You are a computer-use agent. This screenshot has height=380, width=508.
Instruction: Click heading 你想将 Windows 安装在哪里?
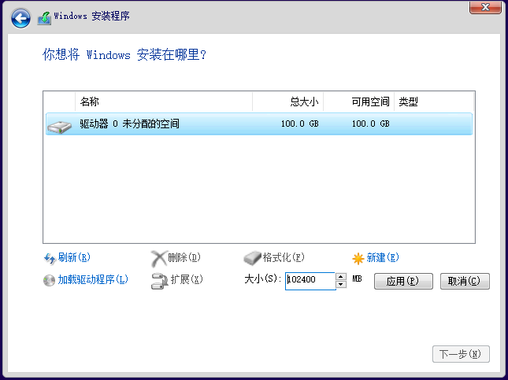point(124,55)
